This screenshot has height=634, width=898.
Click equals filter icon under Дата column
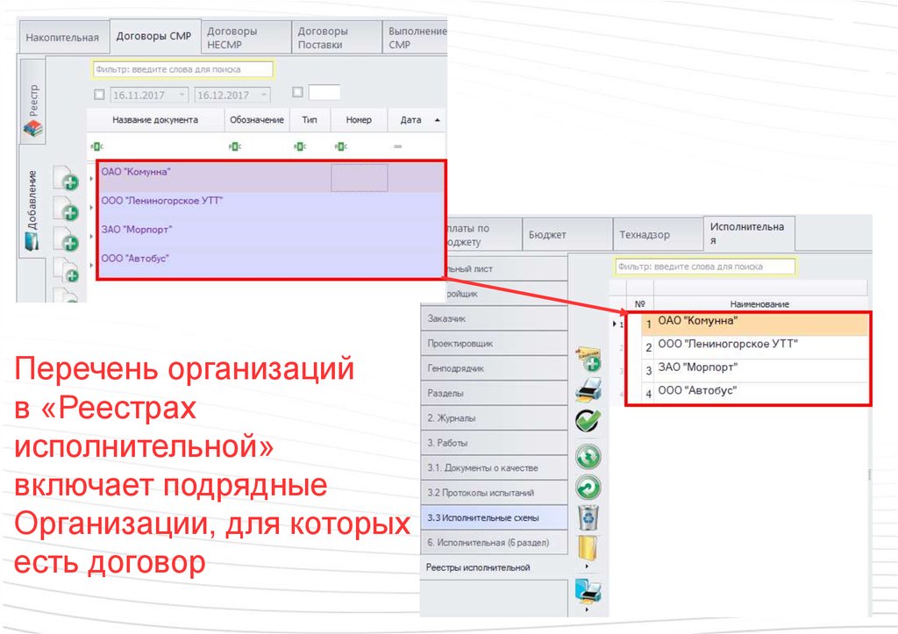[397, 146]
